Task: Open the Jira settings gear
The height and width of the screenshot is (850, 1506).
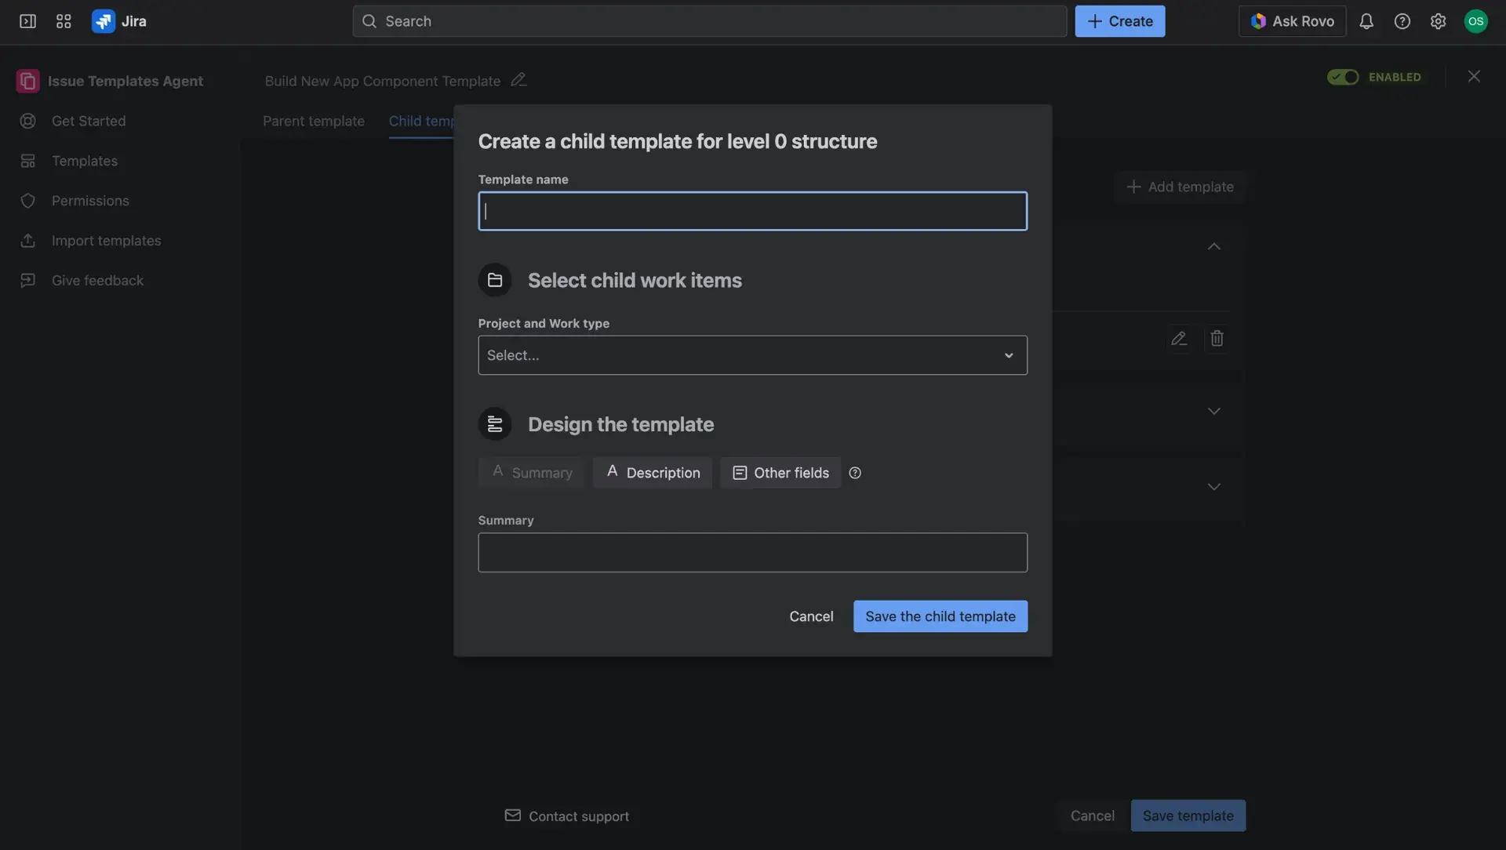Action: coord(1439,21)
